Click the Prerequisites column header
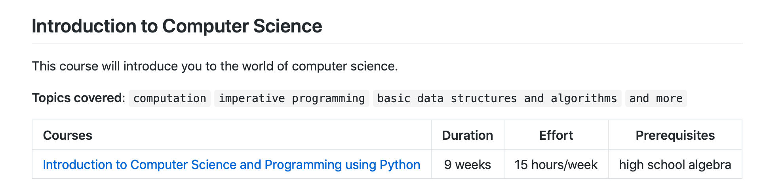The height and width of the screenshot is (190, 765). click(x=675, y=135)
